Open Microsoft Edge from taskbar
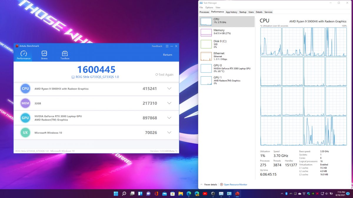 [189, 194]
